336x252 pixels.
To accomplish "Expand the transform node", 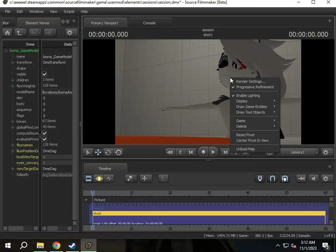I will [13, 62].
